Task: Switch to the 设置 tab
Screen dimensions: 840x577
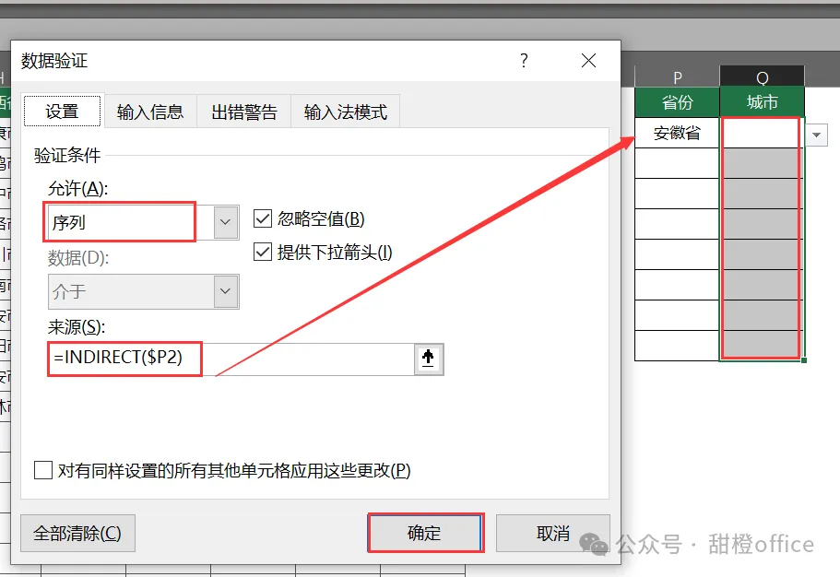Action: coord(62,112)
